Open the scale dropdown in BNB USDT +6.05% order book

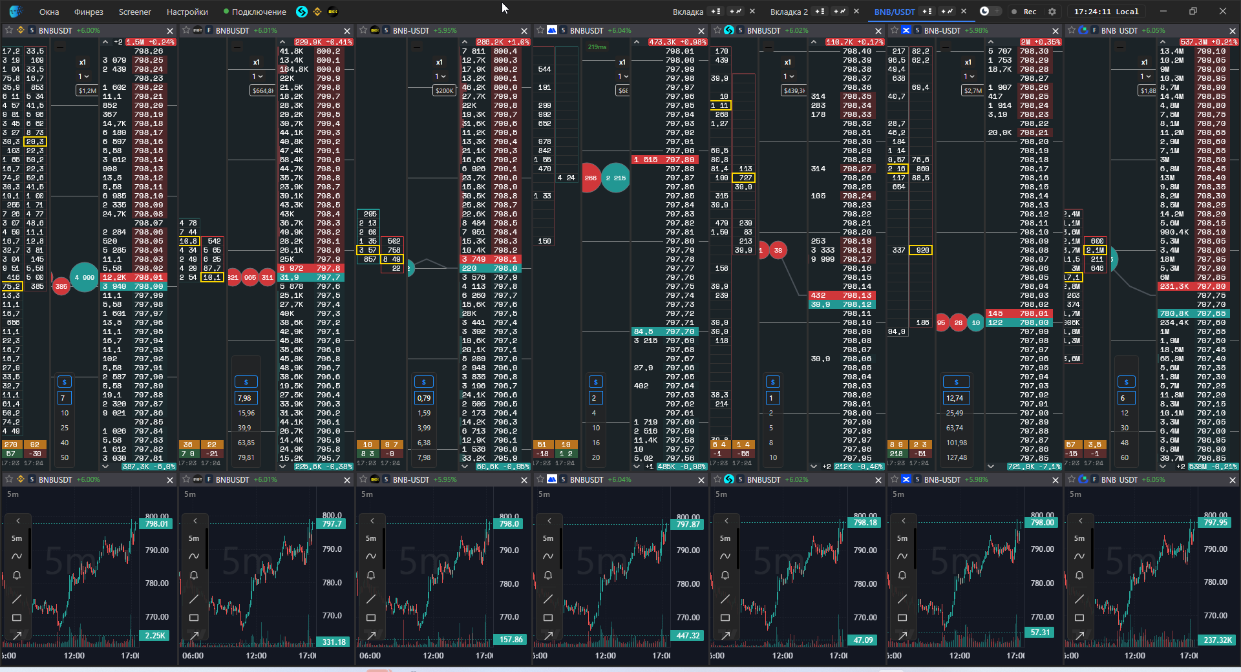1145,76
